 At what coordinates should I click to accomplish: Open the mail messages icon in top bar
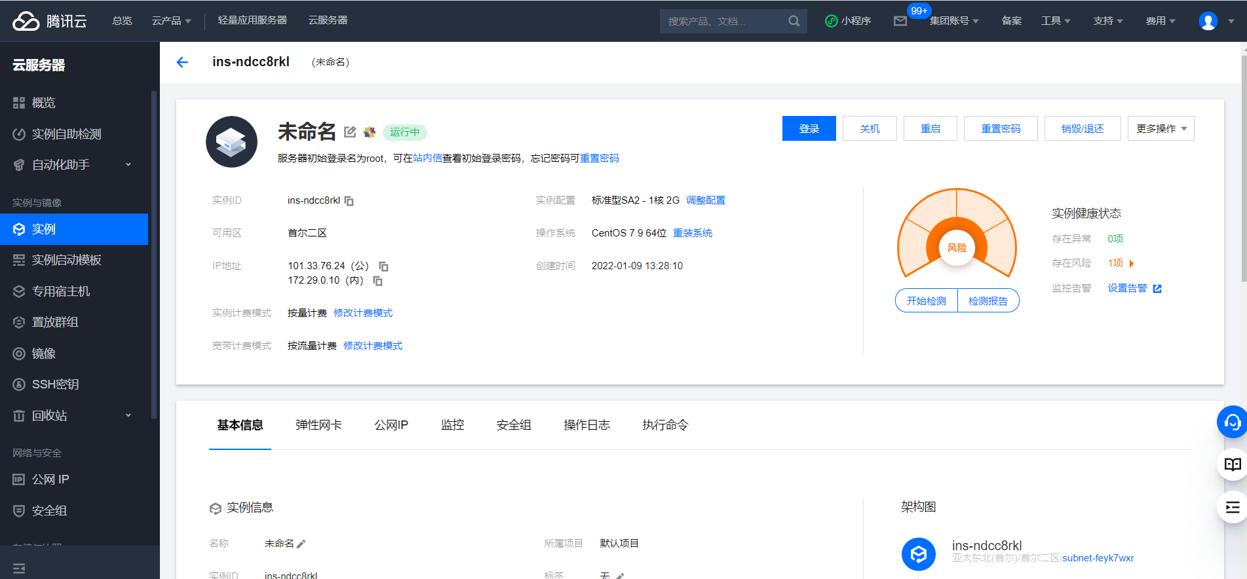coord(900,21)
